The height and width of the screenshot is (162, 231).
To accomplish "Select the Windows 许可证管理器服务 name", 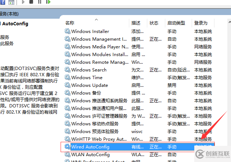I will tap(99, 116).
